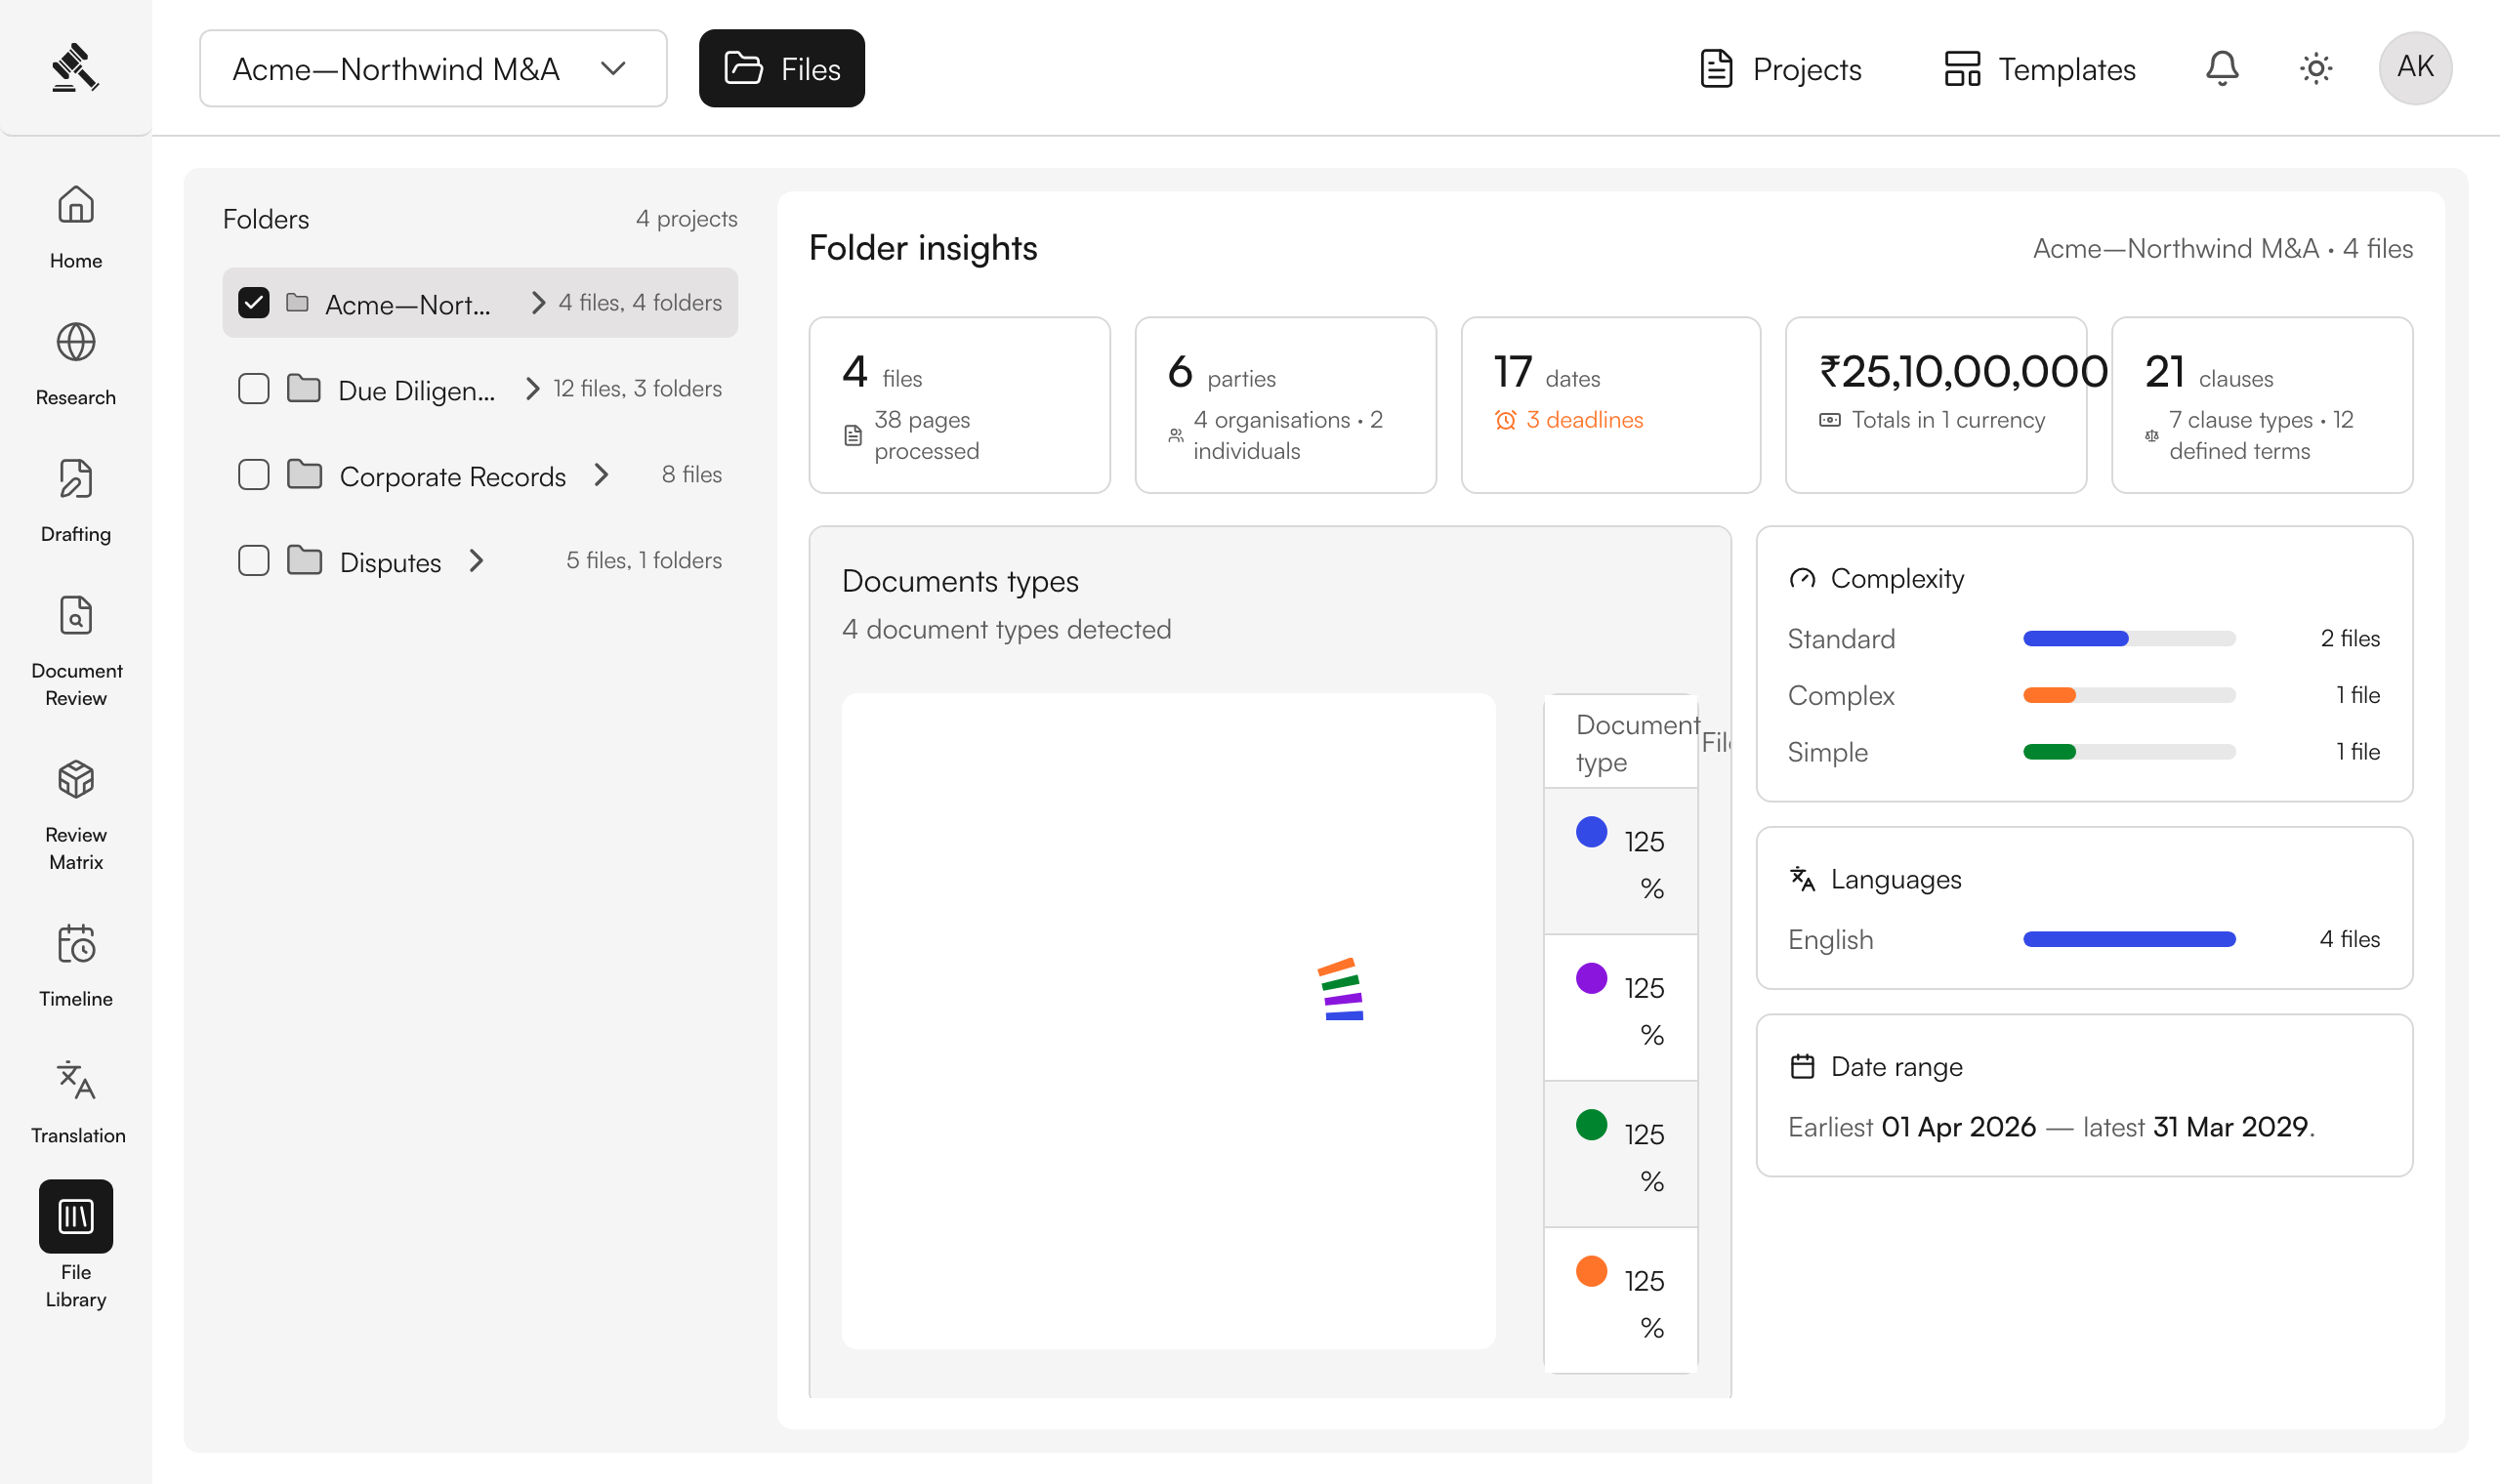The image size is (2500, 1484).
Task: Check the Due Diligen... folder checkbox
Action: coord(254,388)
